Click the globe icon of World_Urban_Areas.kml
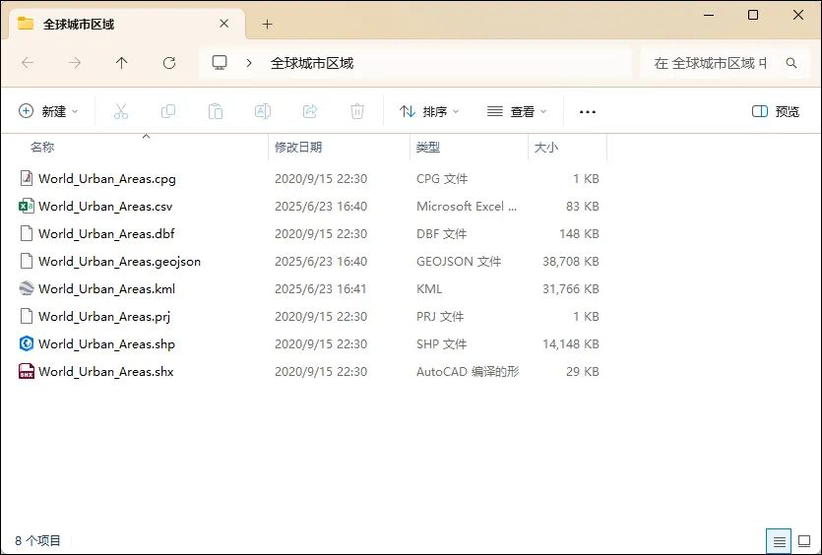Screen dimensions: 822x555 point(27,288)
